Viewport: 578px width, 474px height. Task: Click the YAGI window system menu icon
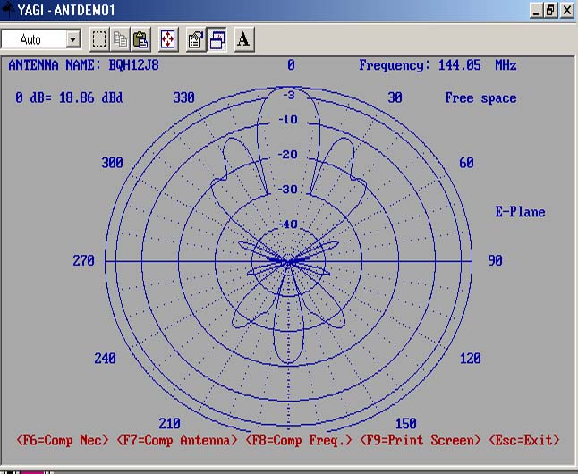point(6,10)
